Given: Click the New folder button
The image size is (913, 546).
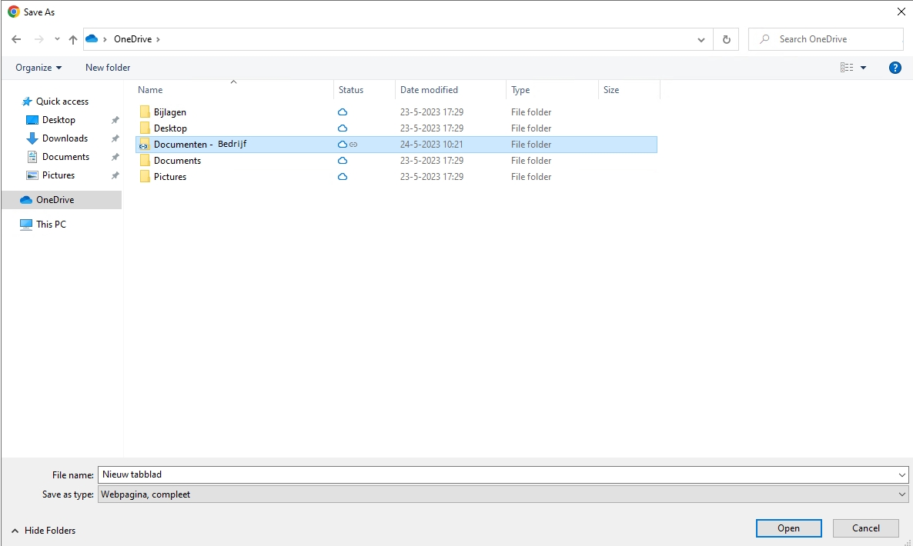Looking at the screenshot, I should pos(108,68).
